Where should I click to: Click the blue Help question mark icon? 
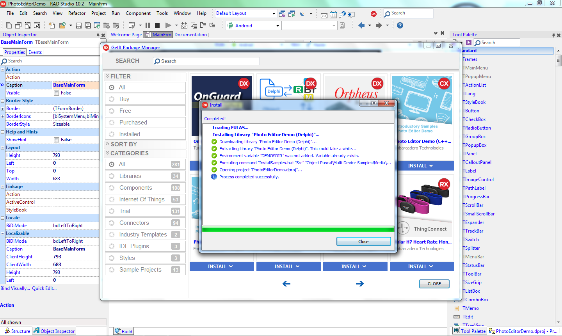pyautogui.click(x=400, y=25)
